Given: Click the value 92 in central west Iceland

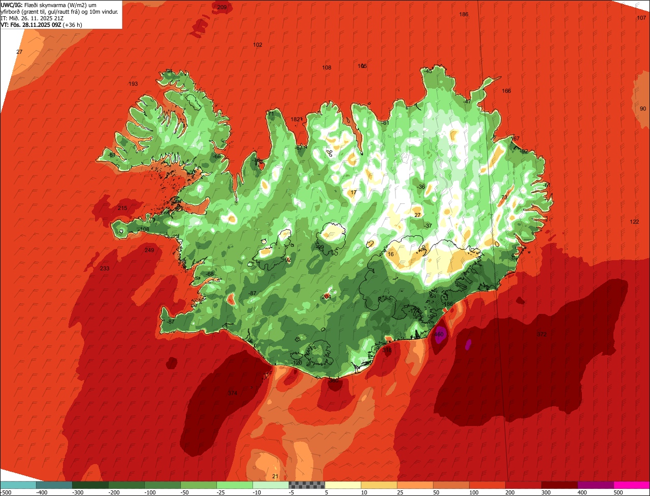Looking at the screenshot, I should coord(288,260).
